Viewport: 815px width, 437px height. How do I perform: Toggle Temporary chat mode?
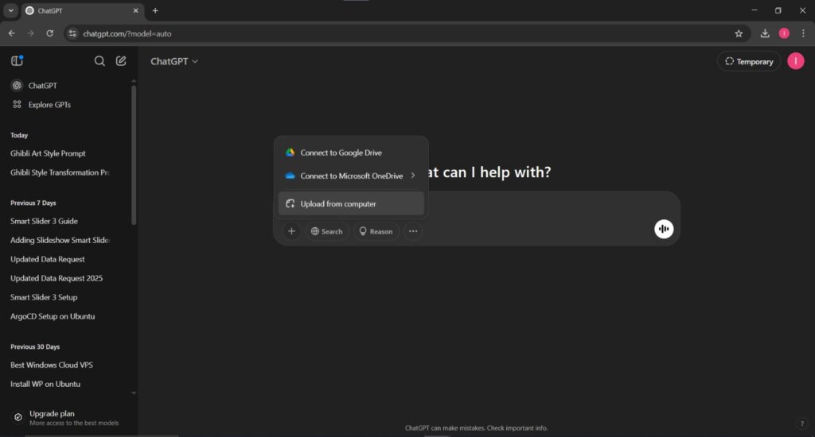click(749, 61)
